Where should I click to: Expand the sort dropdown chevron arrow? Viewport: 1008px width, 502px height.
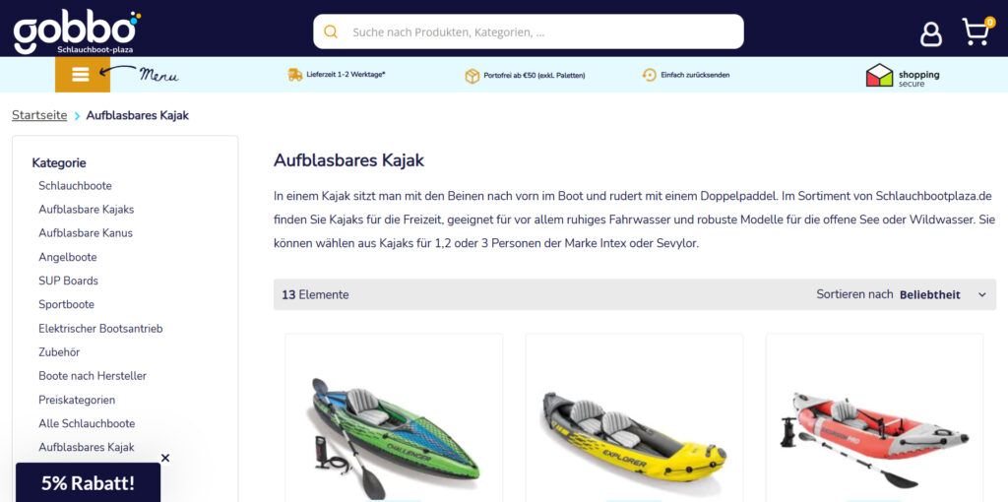(x=981, y=295)
